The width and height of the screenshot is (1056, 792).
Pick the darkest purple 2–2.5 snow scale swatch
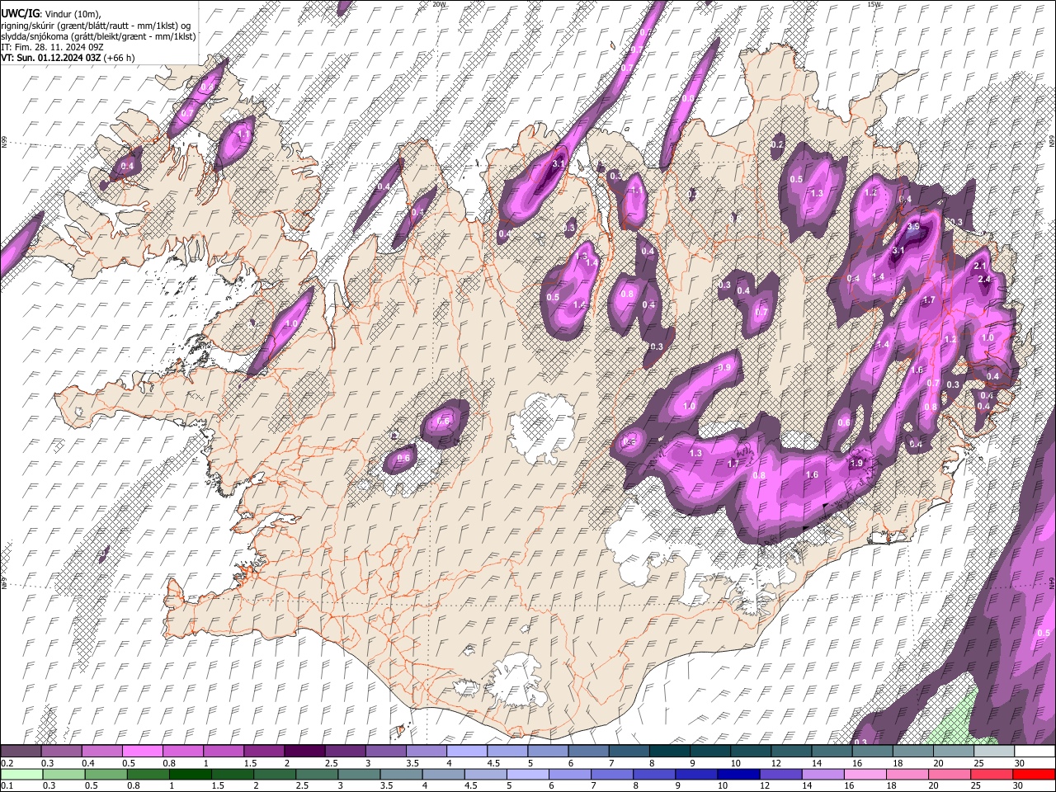[x=304, y=752]
